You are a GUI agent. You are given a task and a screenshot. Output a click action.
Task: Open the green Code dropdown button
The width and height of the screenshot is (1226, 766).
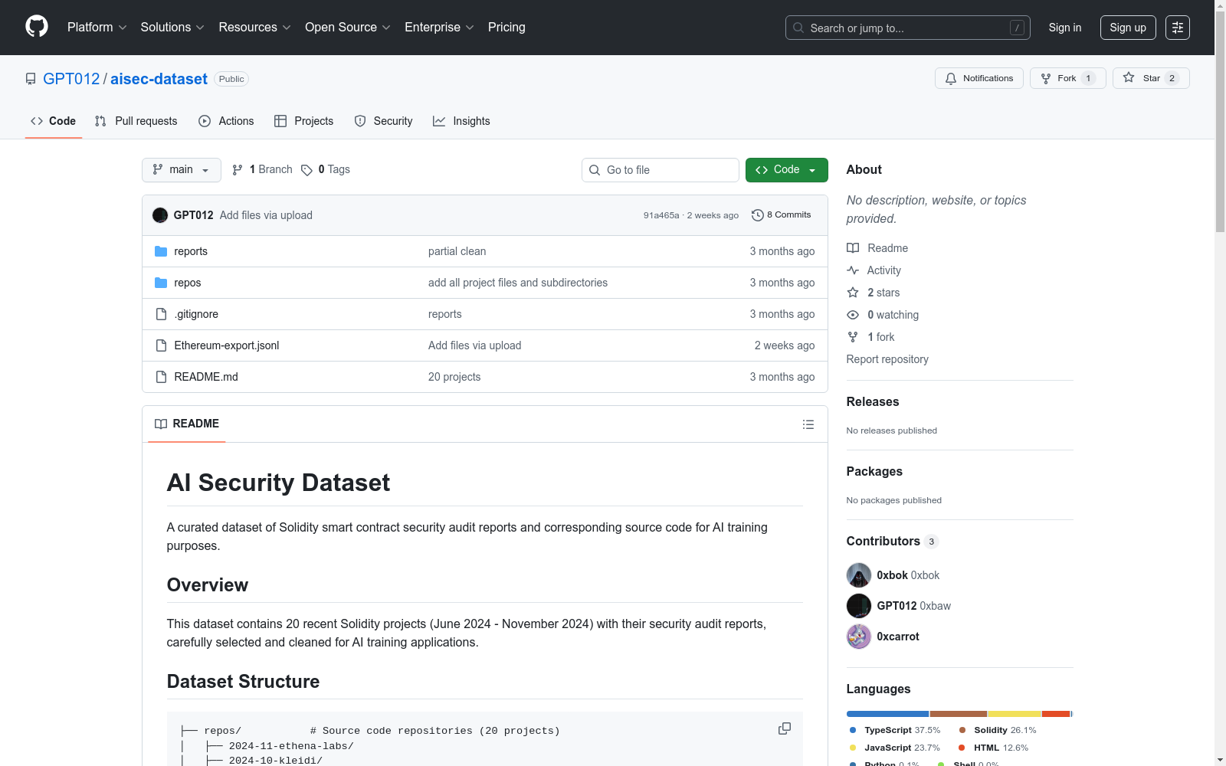(786, 170)
